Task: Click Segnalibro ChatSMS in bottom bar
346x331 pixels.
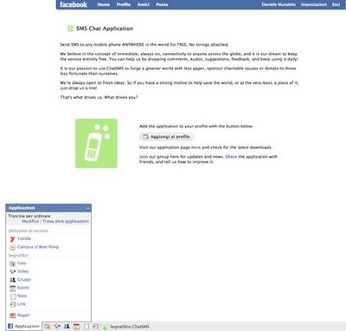Action: click(x=126, y=327)
